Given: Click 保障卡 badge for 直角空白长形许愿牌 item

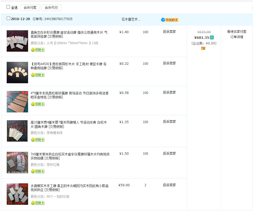Looking at the screenshot, I should pos(38,50).
